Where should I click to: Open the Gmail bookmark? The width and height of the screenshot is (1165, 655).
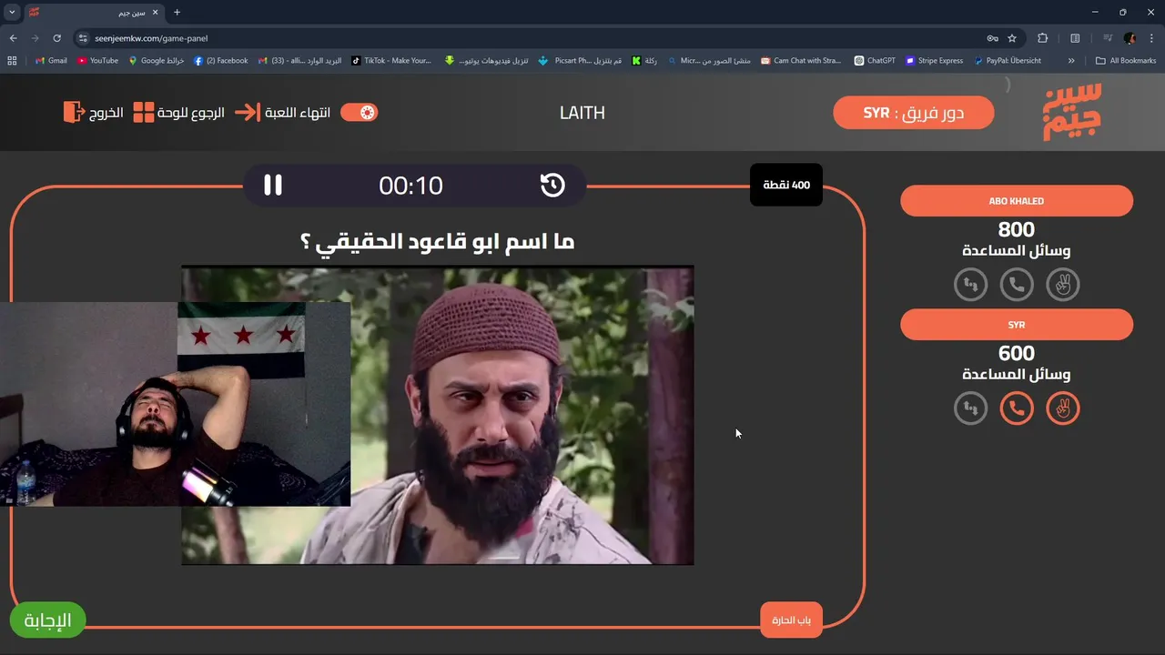click(51, 61)
